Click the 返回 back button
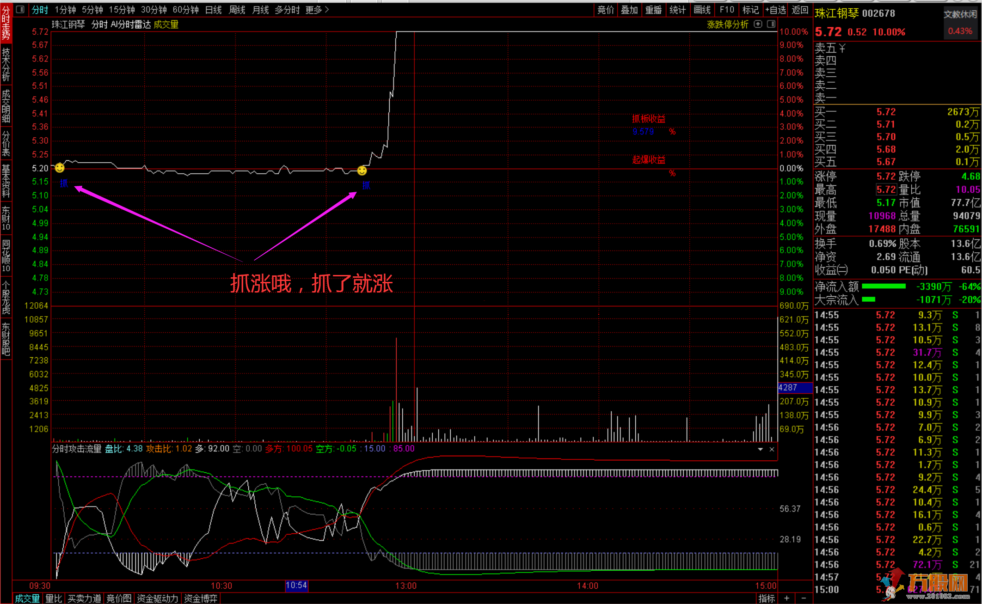The width and height of the screenshot is (982, 604). pos(800,10)
